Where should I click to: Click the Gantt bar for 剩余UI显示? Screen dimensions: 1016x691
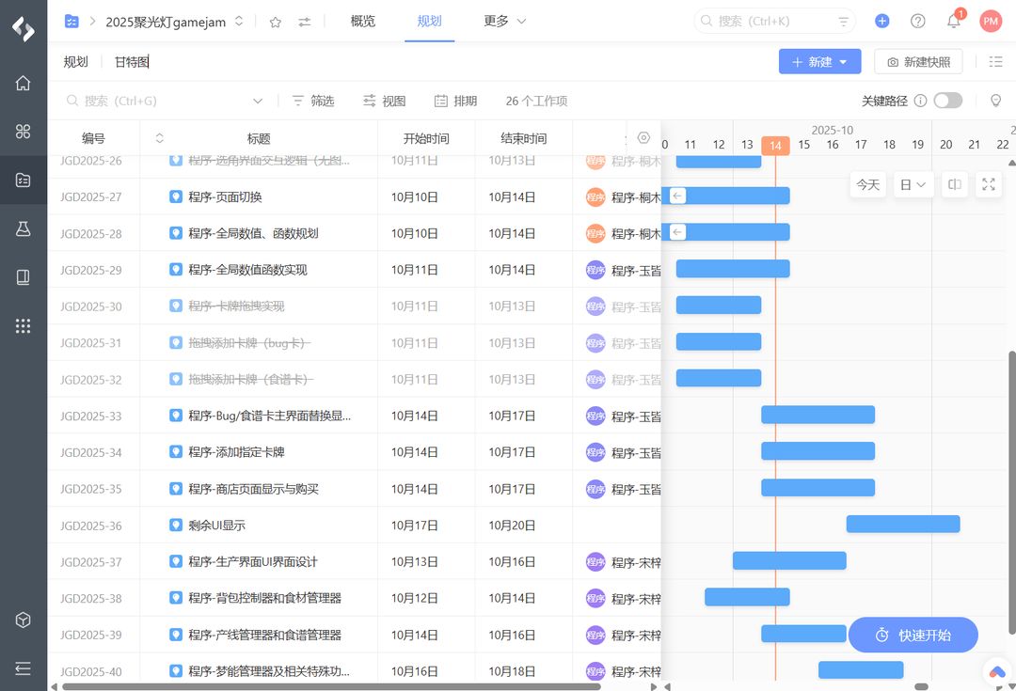[x=902, y=525]
